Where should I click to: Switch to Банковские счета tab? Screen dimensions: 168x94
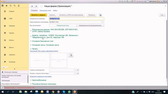tap(45, 10)
